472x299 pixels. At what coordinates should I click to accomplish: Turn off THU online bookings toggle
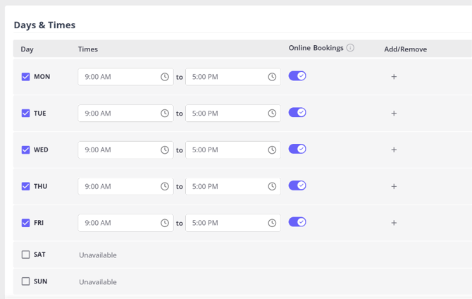coord(297,185)
